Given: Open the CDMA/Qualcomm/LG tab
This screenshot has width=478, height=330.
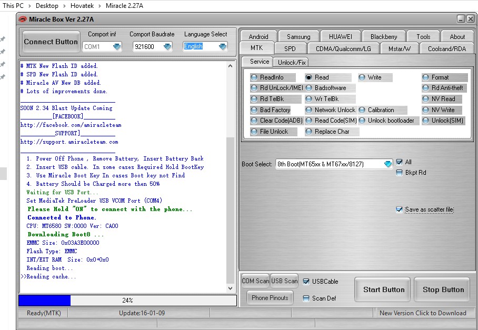Looking at the screenshot, I should click(x=343, y=49).
